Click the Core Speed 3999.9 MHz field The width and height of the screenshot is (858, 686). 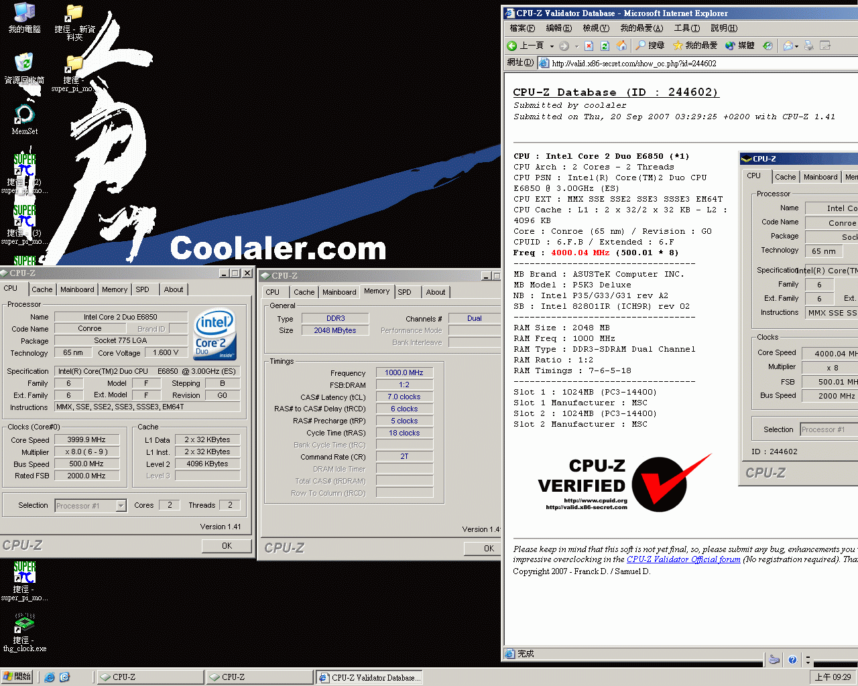click(86, 440)
